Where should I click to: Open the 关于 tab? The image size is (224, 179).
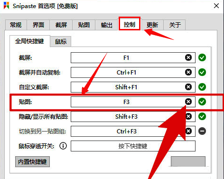(175, 25)
